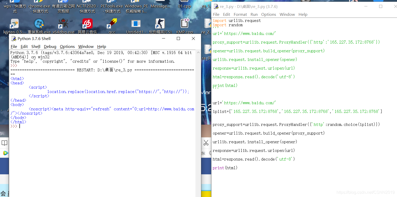Click '</html>' line in shell output
Screen dimensions: 397x197
[18, 122]
